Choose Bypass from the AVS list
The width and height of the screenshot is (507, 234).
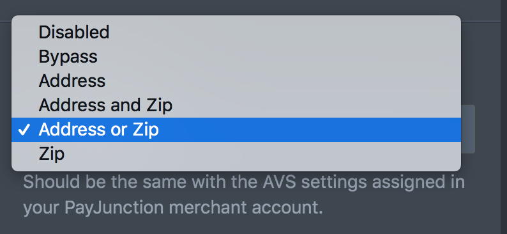pos(236,57)
